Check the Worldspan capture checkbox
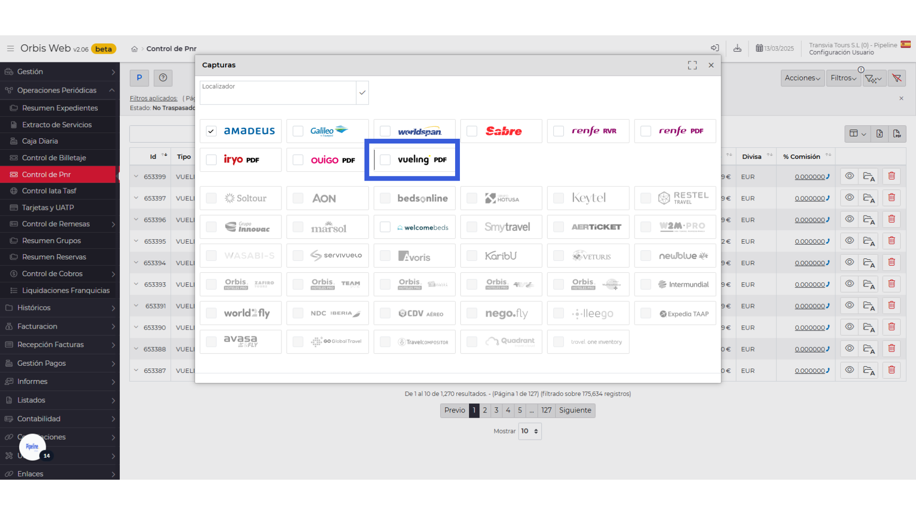This screenshot has width=916, height=515. [x=385, y=131]
